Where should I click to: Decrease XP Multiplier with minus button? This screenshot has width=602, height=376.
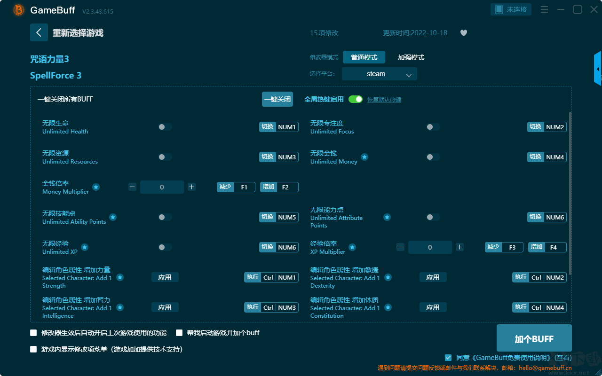pyautogui.click(x=400, y=247)
